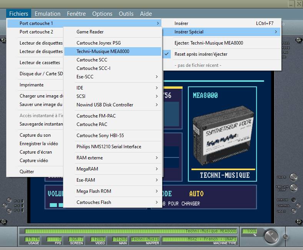This screenshot has width=303, height=250.
Task: Select Cartouche Sony HBI-55
Action: coord(113,136)
